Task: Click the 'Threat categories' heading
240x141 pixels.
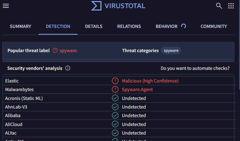Action: point(140,50)
